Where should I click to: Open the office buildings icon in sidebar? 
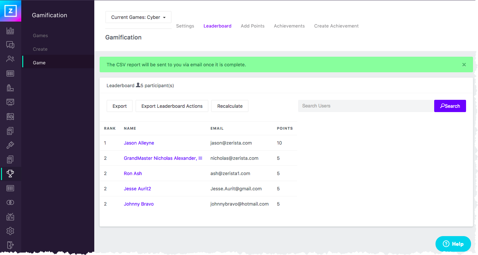tap(10, 88)
